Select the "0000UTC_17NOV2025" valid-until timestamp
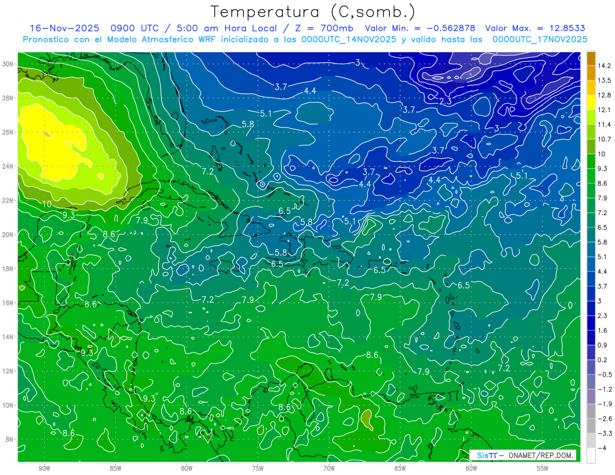Viewport: 615px width, 475px height. coord(540,39)
